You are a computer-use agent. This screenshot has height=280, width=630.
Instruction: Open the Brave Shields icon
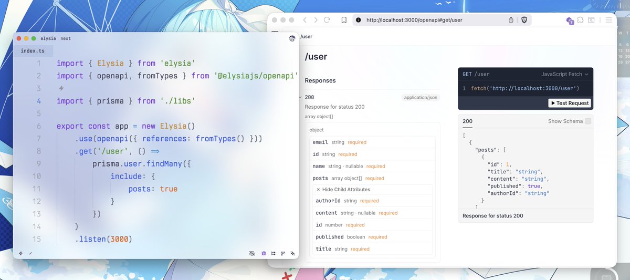(x=524, y=20)
